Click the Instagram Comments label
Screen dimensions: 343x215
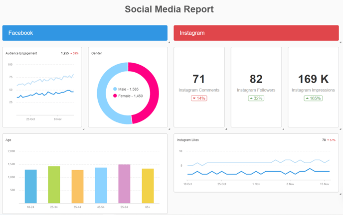click(x=199, y=90)
